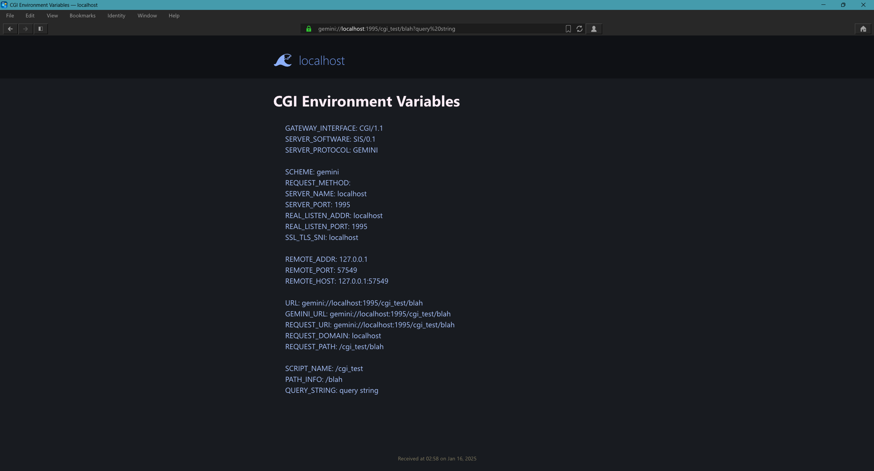Click the Received at 02:58 timestamp

(437, 459)
